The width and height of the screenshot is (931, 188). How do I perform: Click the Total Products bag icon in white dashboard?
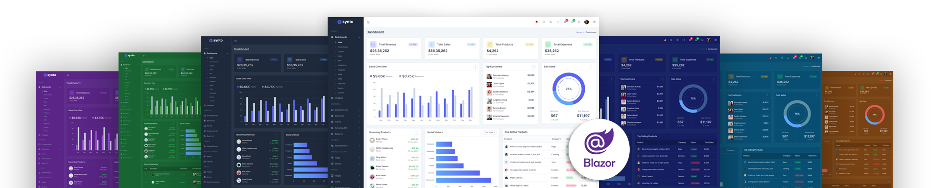[x=490, y=45]
